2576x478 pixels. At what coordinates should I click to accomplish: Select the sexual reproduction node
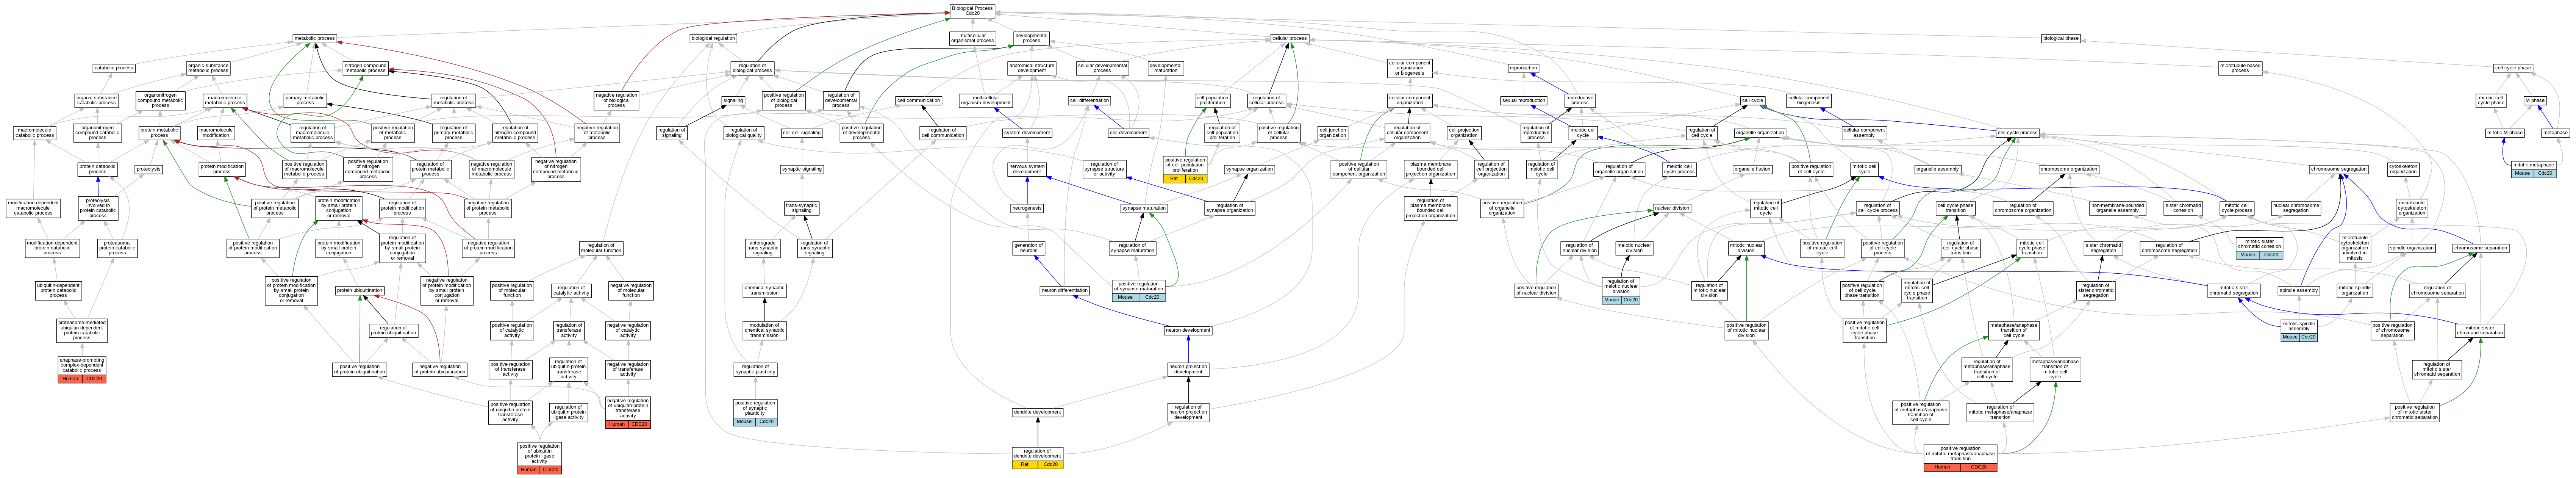(x=1523, y=100)
